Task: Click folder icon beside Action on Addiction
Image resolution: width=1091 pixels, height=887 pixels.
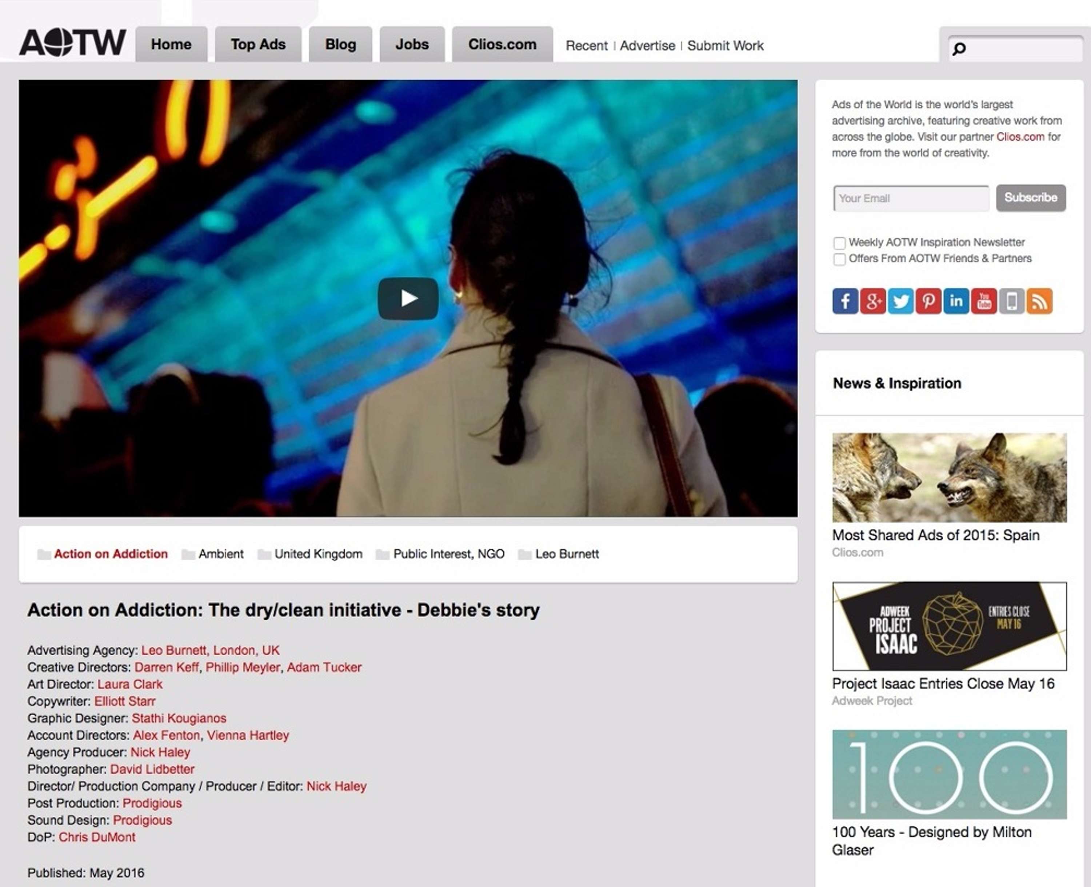Action: (44, 554)
